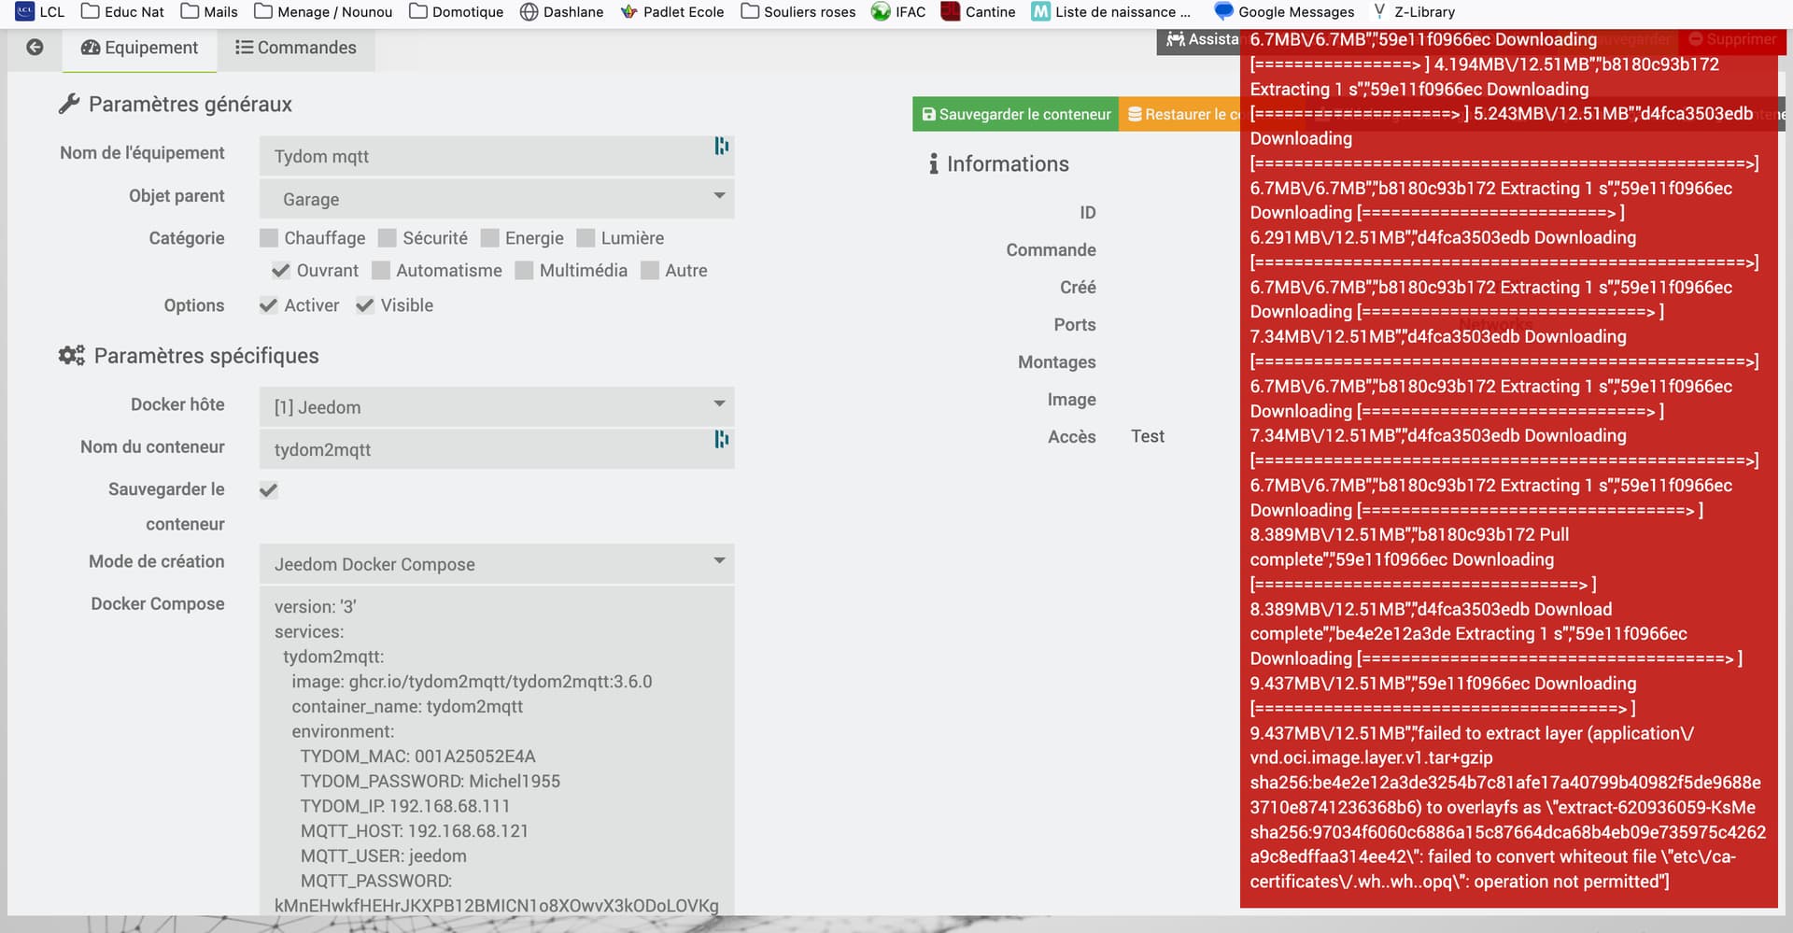Click Dashlane icon in Nom de l'équipement field

point(721,146)
